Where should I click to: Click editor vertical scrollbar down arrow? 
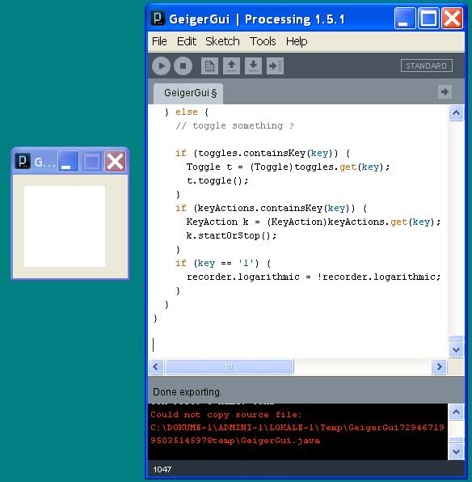pyautogui.click(x=456, y=350)
